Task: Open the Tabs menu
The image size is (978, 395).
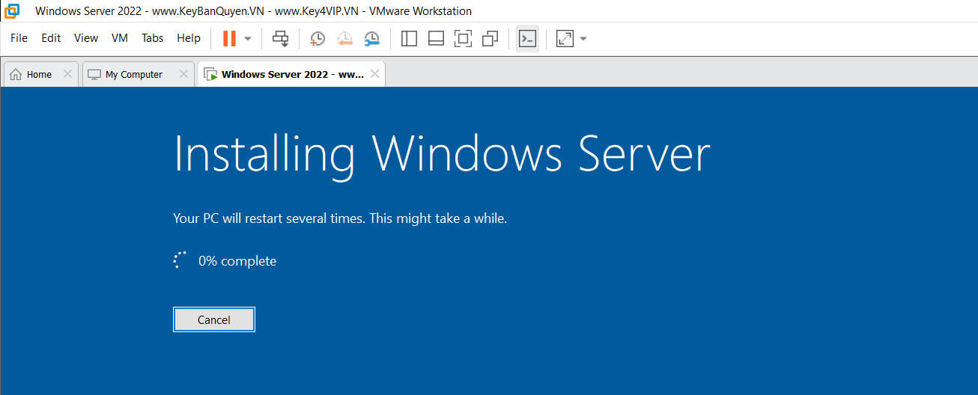Action: coord(152,38)
